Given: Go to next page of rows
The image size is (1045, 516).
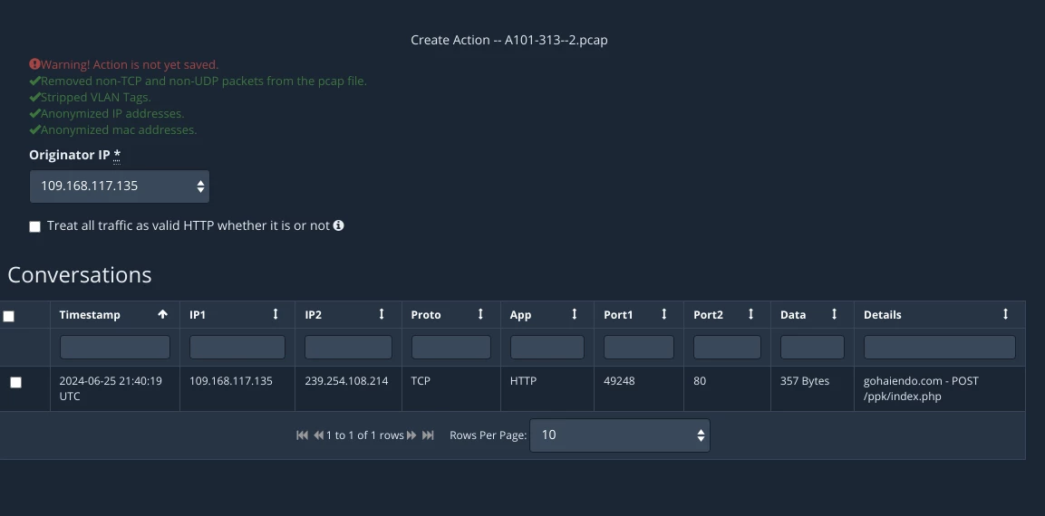Looking at the screenshot, I should click(x=411, y=435).
